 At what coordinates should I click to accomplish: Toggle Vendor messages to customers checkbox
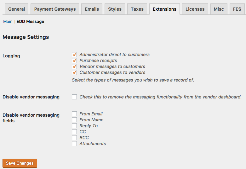[x=74, y=66]
